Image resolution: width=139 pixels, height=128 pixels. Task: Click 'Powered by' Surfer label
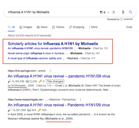[x=113, y=19]
